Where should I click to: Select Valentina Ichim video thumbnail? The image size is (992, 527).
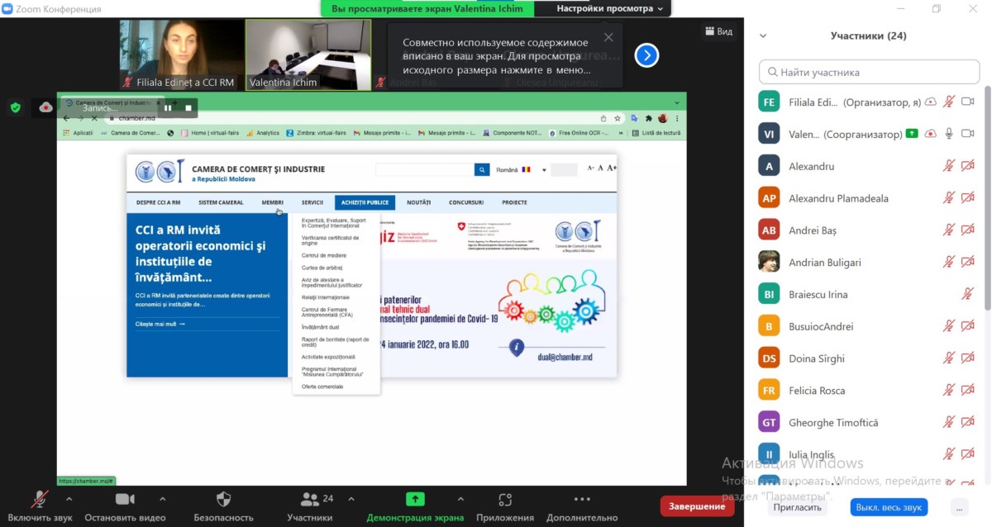(x=308, y=55)
